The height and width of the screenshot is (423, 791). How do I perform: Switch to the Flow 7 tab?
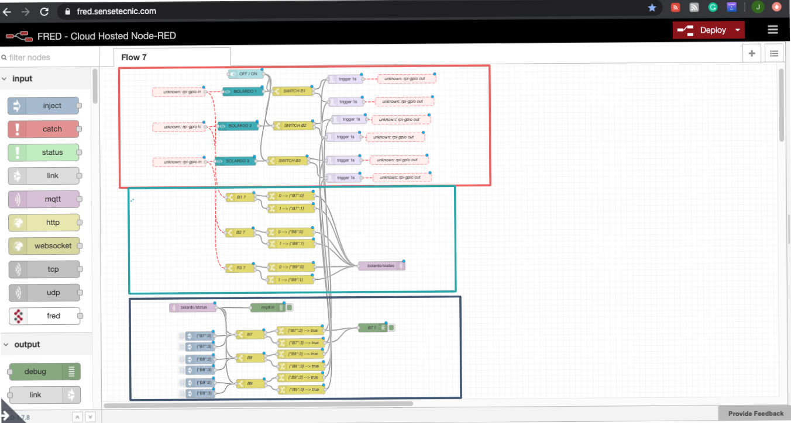(x=133, y=57)
